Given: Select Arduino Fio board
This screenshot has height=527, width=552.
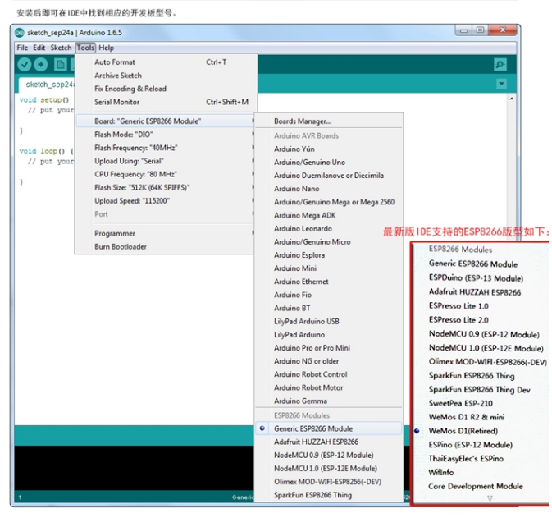Looking at the screenshot, I should (328, 295).
